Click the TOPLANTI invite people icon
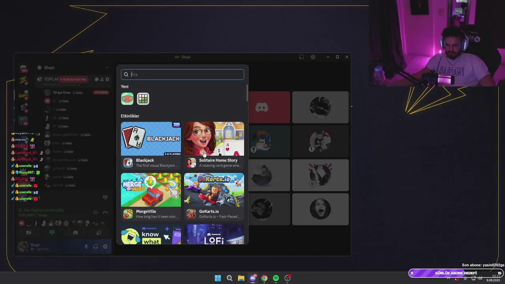This screenshot has height=284, width=505. 102,79
